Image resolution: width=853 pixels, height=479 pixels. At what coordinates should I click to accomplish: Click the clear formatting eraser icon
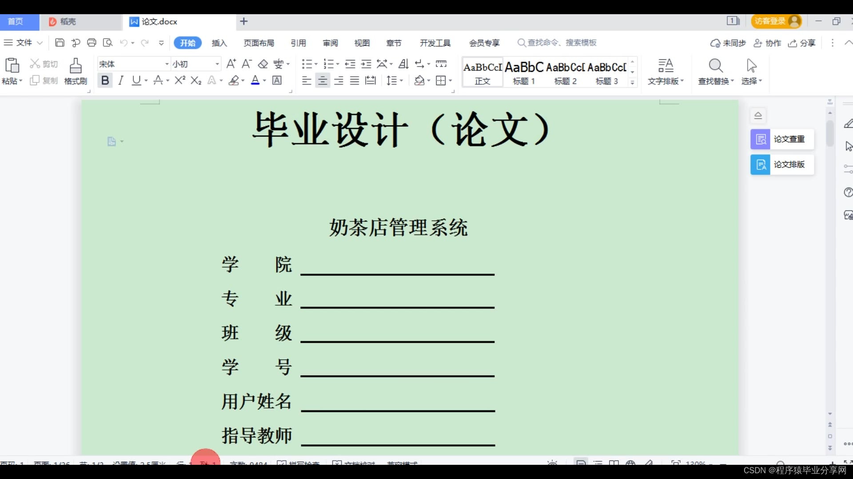[263, 64]
